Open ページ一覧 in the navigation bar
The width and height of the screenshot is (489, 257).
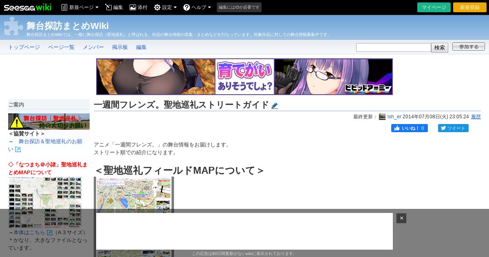[x=61, y=47]
